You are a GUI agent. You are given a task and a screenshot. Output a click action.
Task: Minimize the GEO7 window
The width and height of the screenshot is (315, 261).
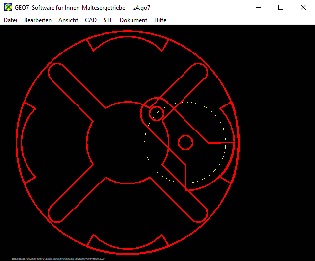pos(258,7)
